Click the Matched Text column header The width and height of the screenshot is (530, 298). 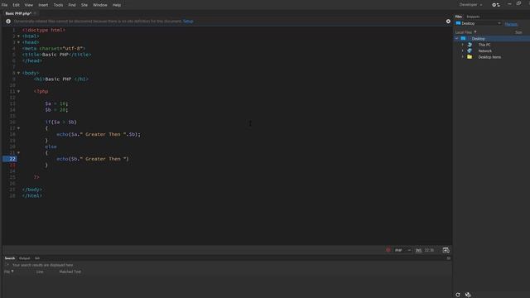(x=70, y=272)
